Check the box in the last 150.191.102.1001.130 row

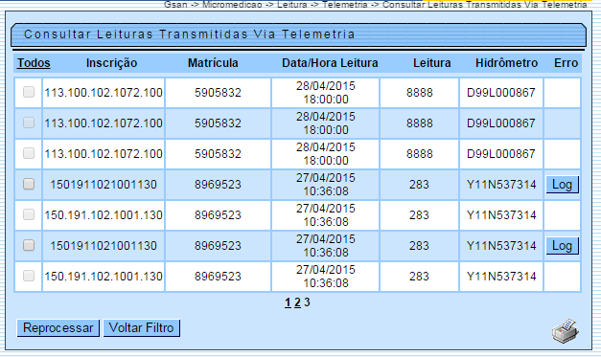(29, 276)
